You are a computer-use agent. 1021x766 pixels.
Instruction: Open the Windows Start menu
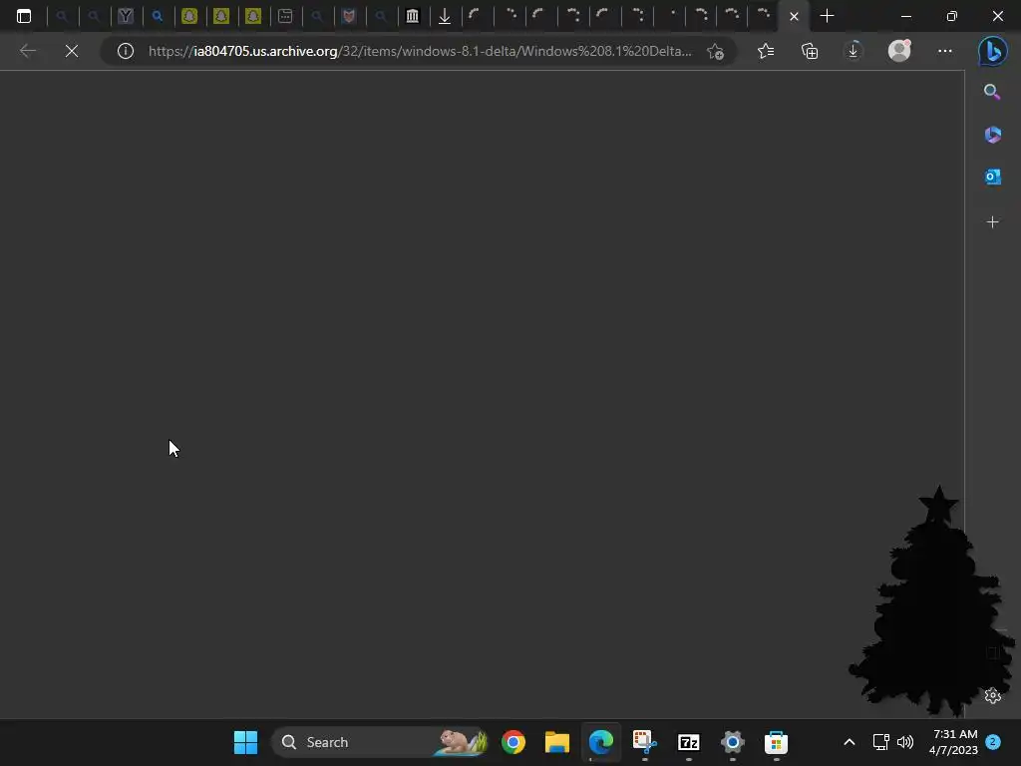(245, 742)
